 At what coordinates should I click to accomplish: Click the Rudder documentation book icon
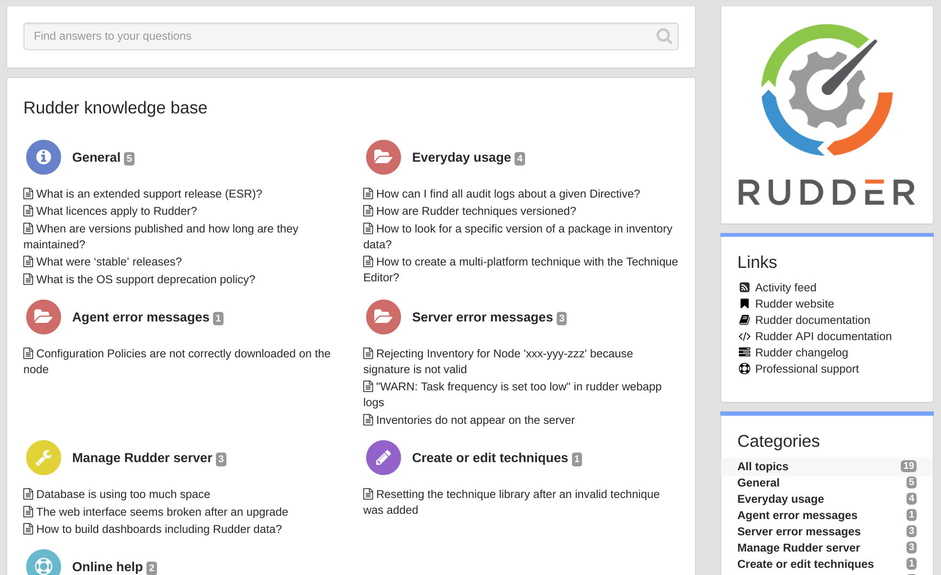tap(744, 320)
